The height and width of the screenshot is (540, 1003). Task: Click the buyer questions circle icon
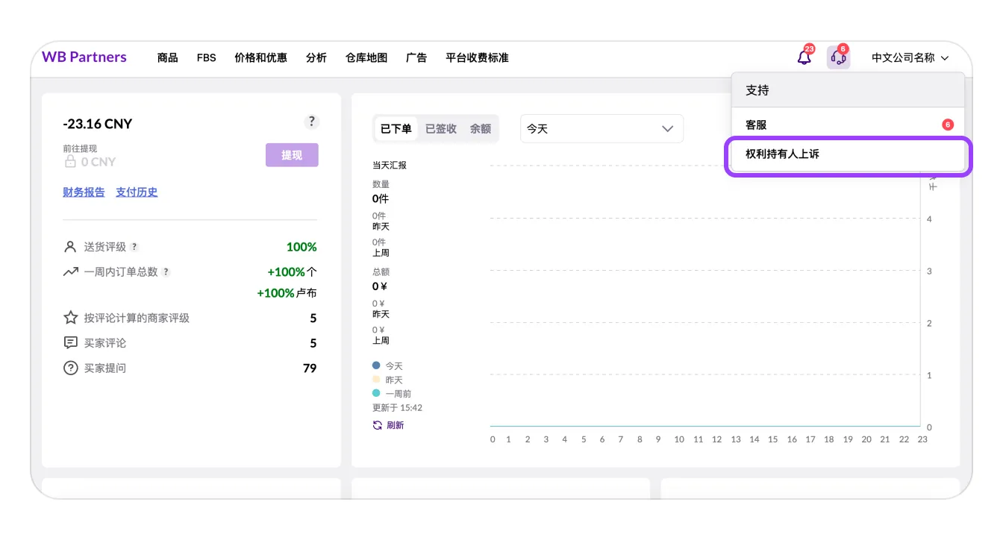click(70, 368)
